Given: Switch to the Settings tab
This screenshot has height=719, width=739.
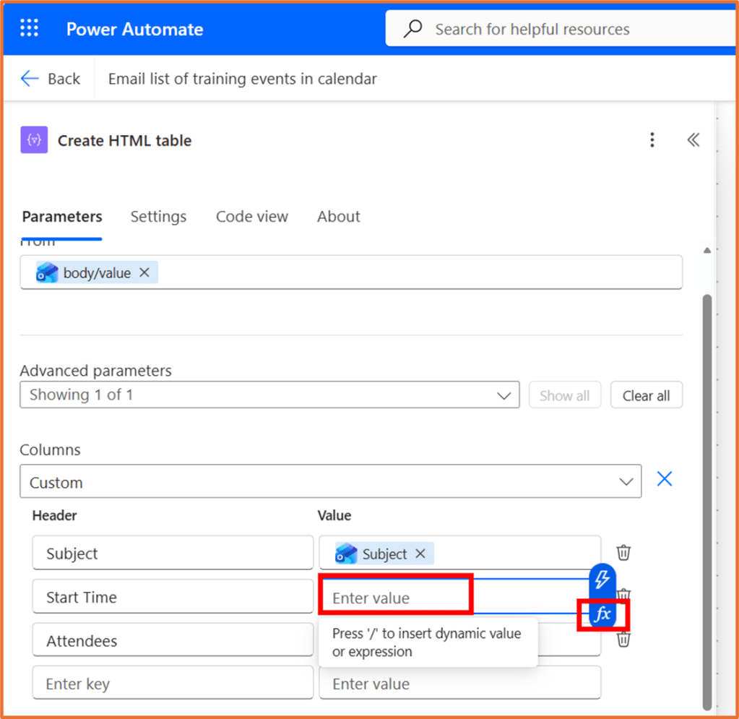Looking at the screenshot, I should (158, 217).
